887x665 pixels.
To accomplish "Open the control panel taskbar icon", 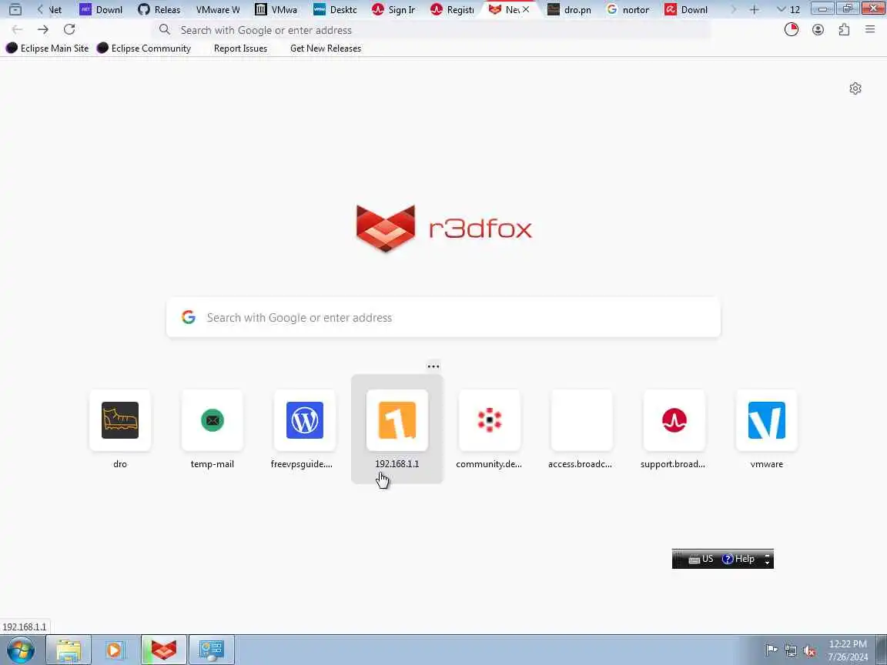I will click(x=211, y=650).
